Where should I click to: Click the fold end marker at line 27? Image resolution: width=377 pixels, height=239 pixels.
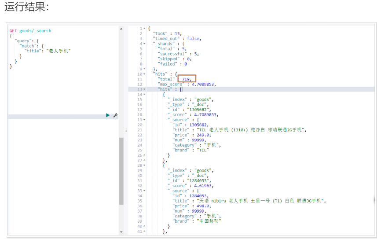pos(144,160)
